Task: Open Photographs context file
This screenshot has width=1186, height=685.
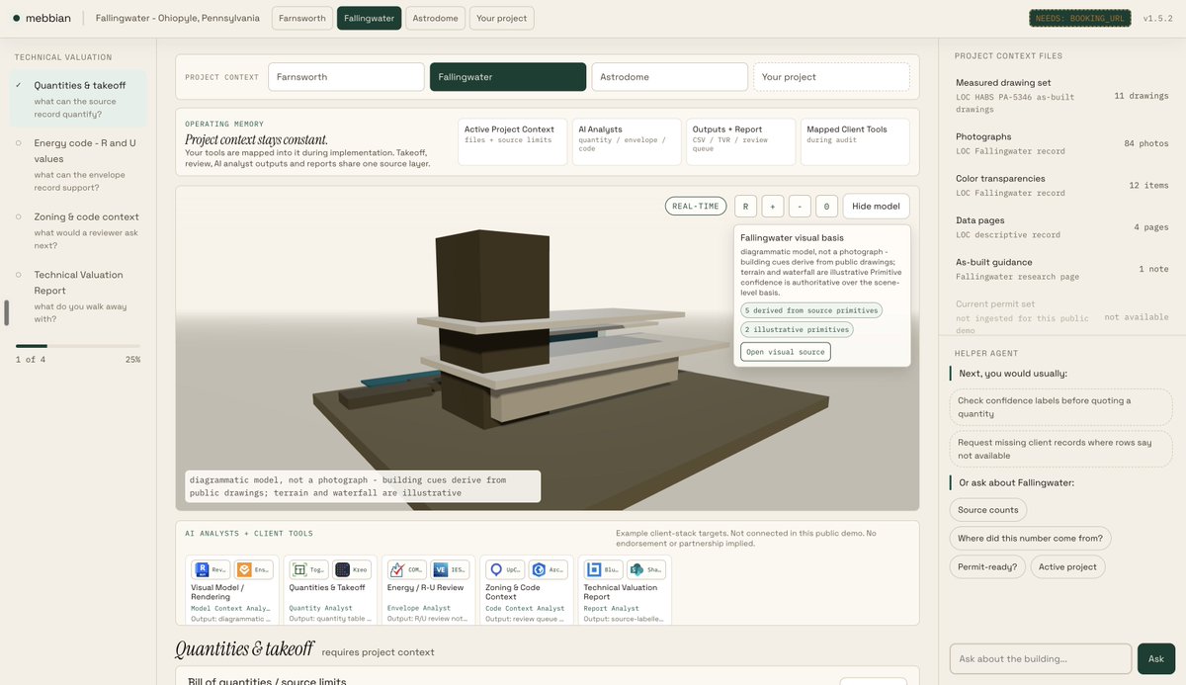Action: tap(1062, 143)
